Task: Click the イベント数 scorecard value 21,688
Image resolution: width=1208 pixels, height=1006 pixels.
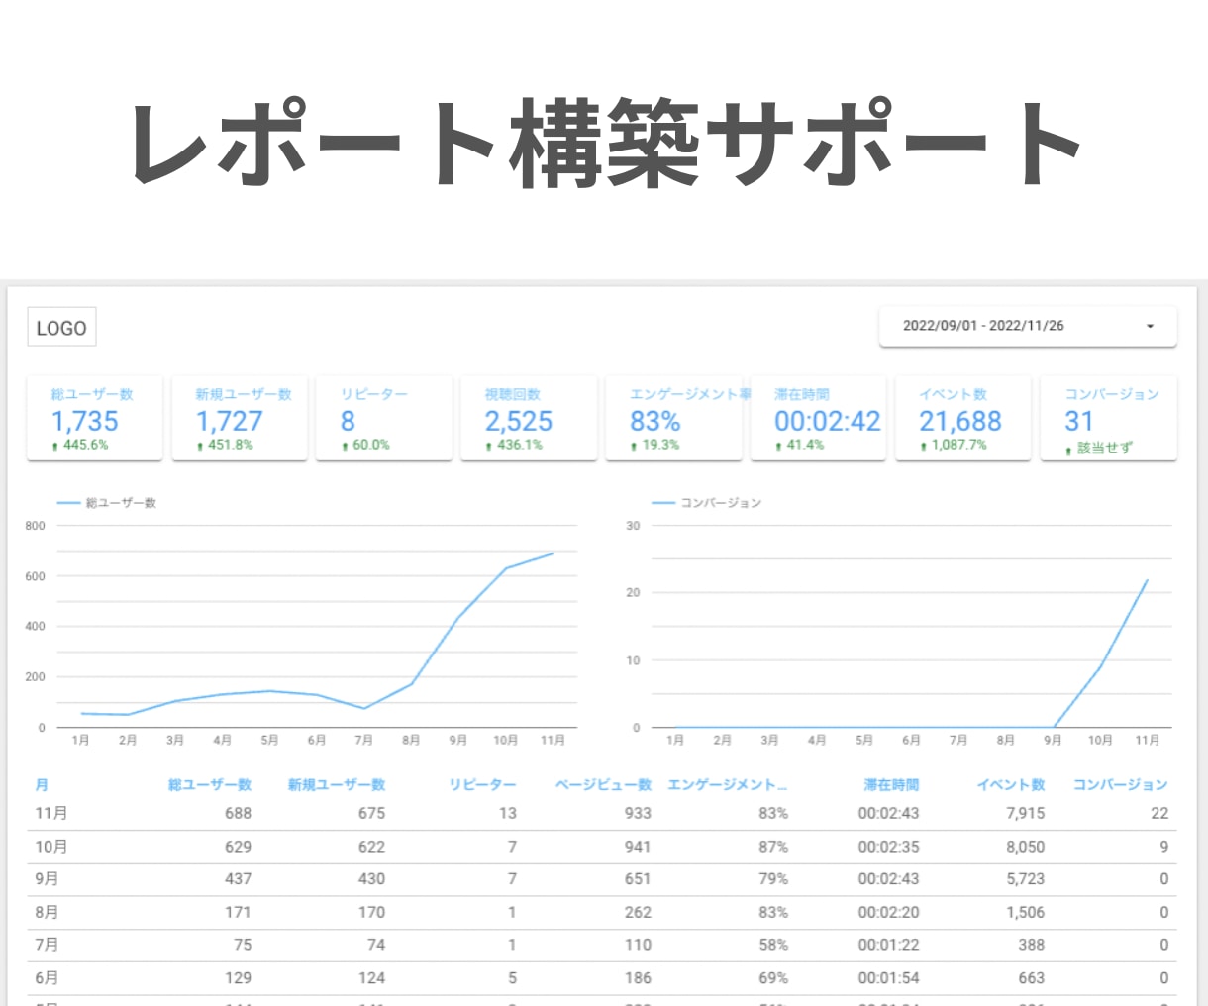Action: tap(960, 421)
